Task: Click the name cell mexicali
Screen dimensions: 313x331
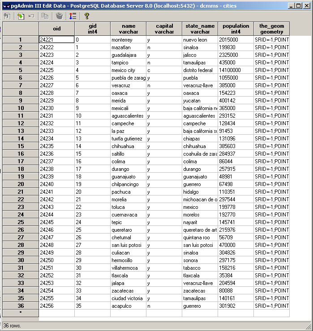Action: [x=128, y=108]
